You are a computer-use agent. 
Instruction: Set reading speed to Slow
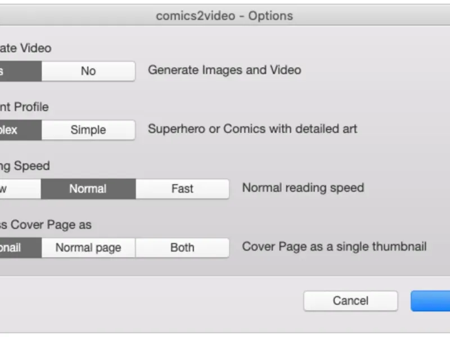(20, 189)
